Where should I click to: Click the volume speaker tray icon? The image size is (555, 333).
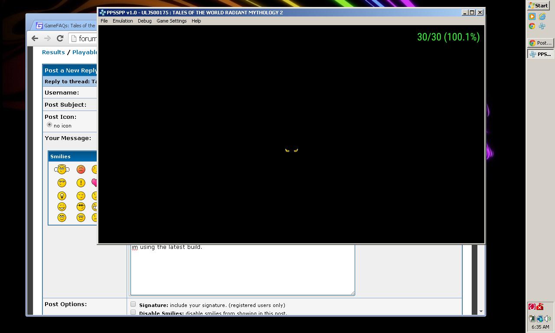tap(547, 319)
